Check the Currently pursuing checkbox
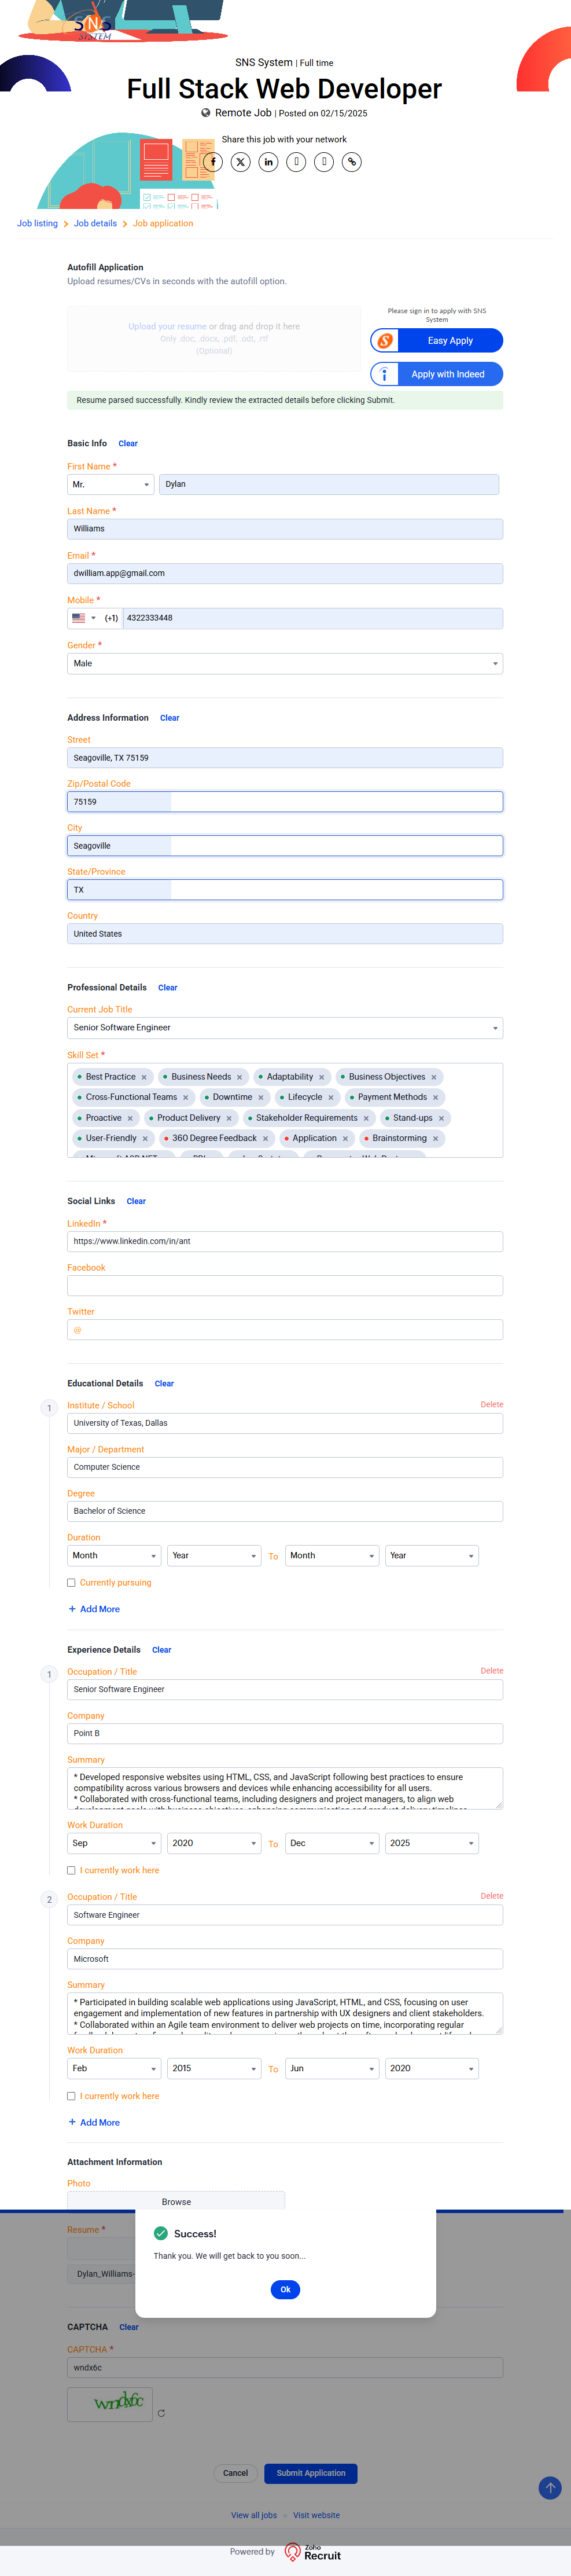This screenshot has height=2576, width=571. [x=71, y=1583]
